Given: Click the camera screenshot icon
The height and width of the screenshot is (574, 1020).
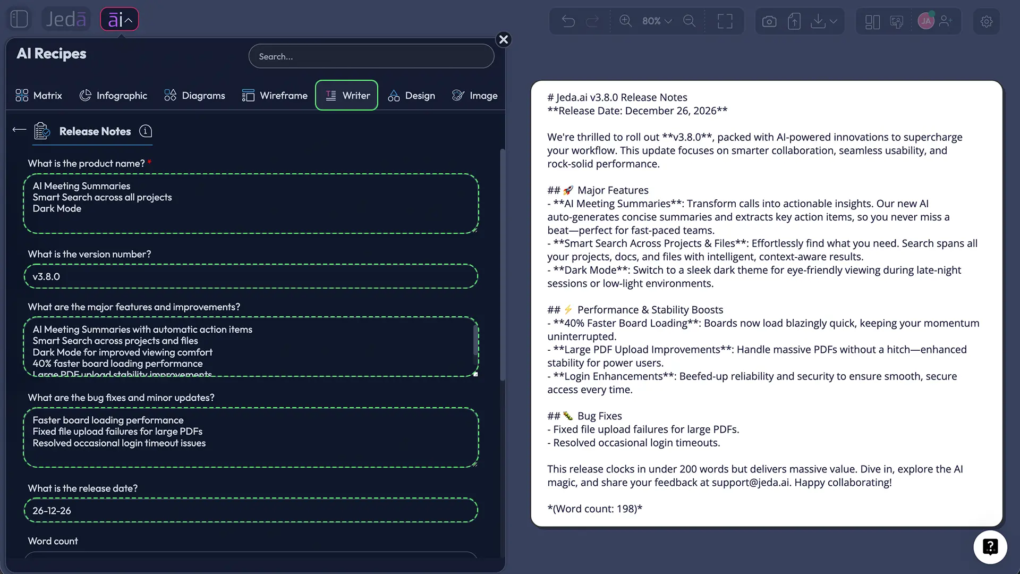Looking at the screenshot, I should (x=769, y=21).
